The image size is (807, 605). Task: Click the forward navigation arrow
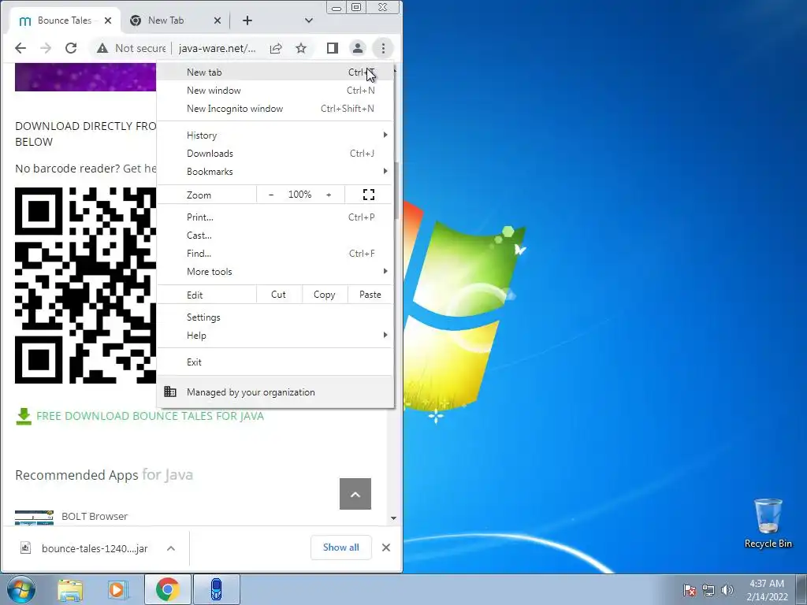(x=46, y=48)
